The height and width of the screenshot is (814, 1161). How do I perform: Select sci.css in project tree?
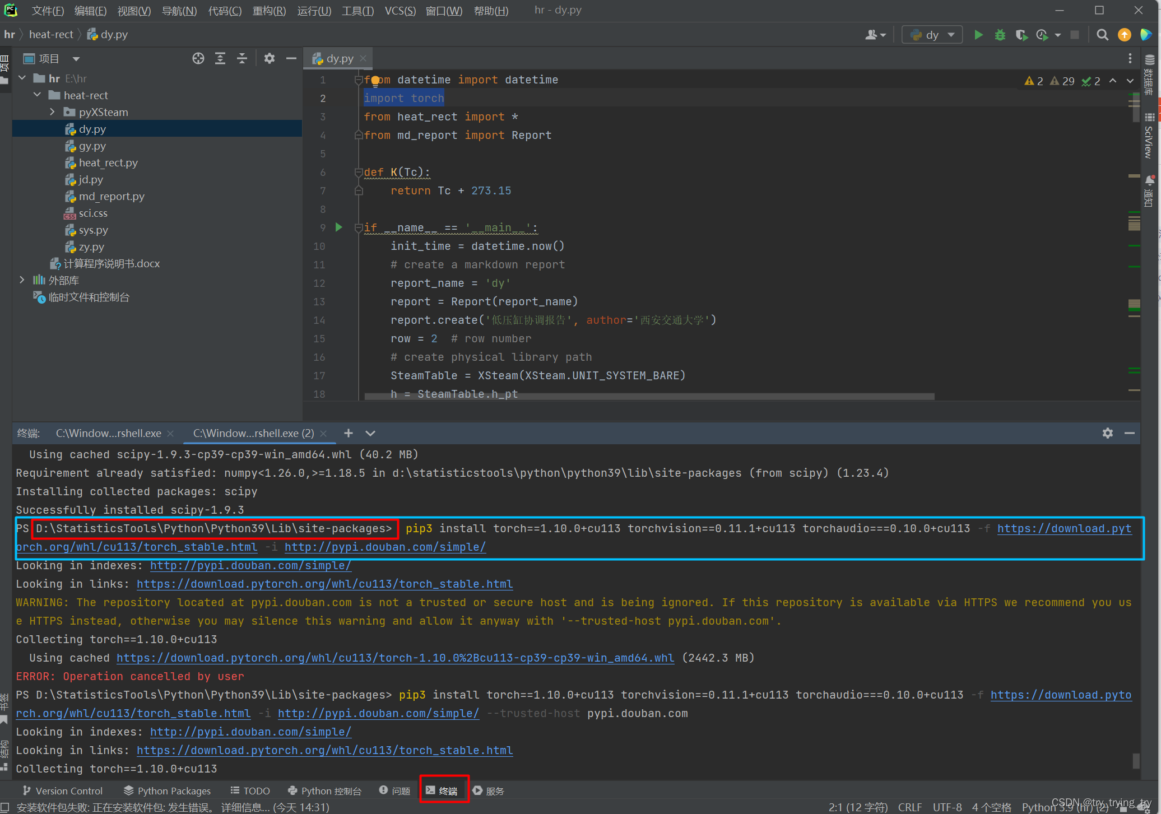[x=93, y=213]
